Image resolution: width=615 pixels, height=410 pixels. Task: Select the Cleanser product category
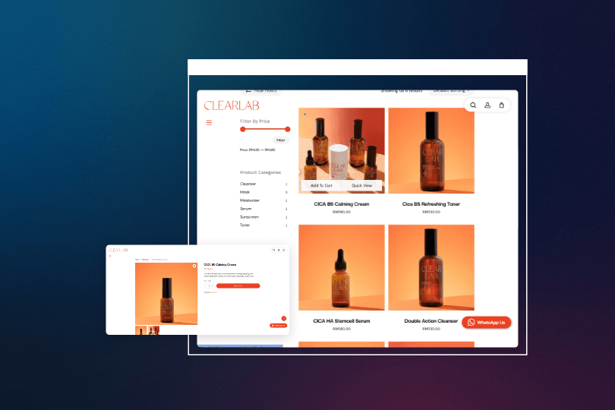248,184
